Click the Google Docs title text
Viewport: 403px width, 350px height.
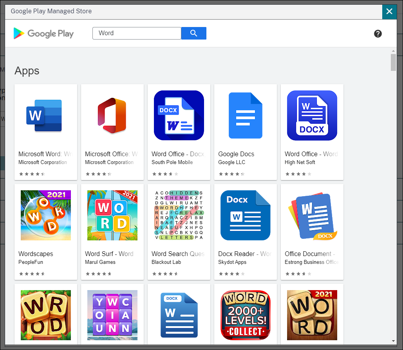point(236,154)
